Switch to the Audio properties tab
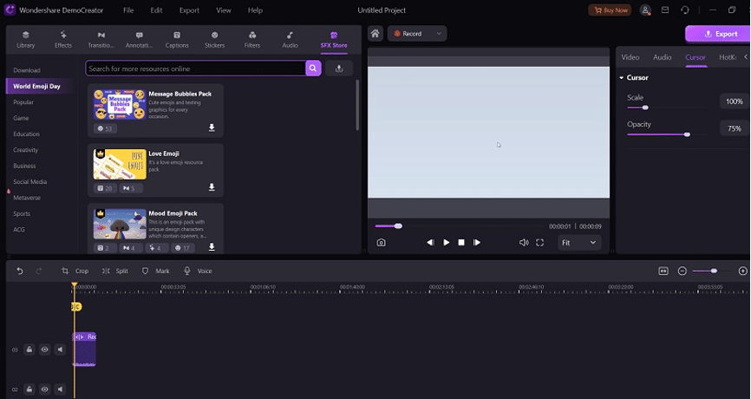The height and width of the screenshot is (399, 751). [x=663, y=57]
